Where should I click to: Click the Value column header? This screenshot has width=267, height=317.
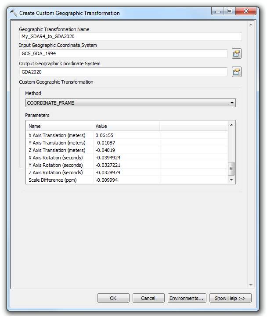[x=126, y=126]
